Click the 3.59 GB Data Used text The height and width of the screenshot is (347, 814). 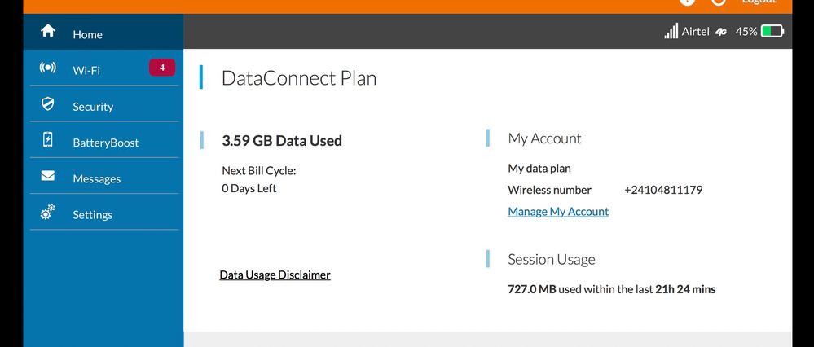282,141
